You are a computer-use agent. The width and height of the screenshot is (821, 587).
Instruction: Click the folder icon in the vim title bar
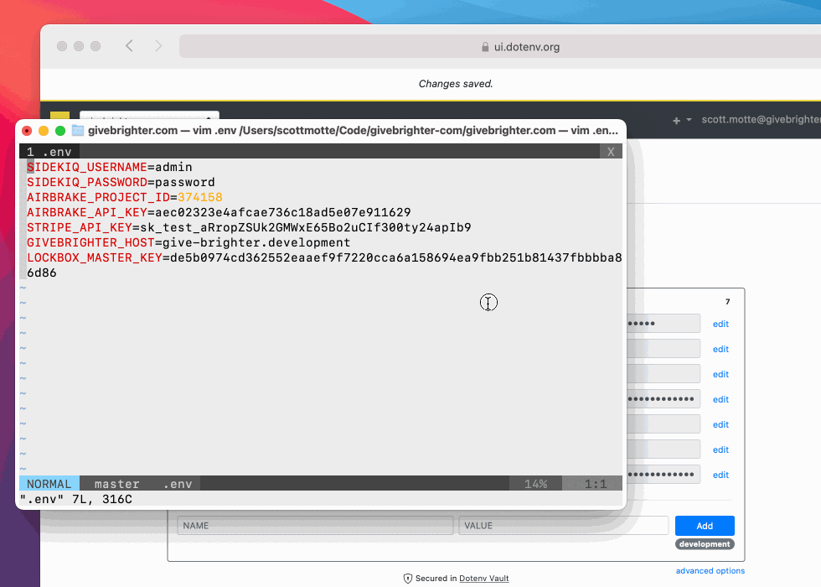pos(78,131)
